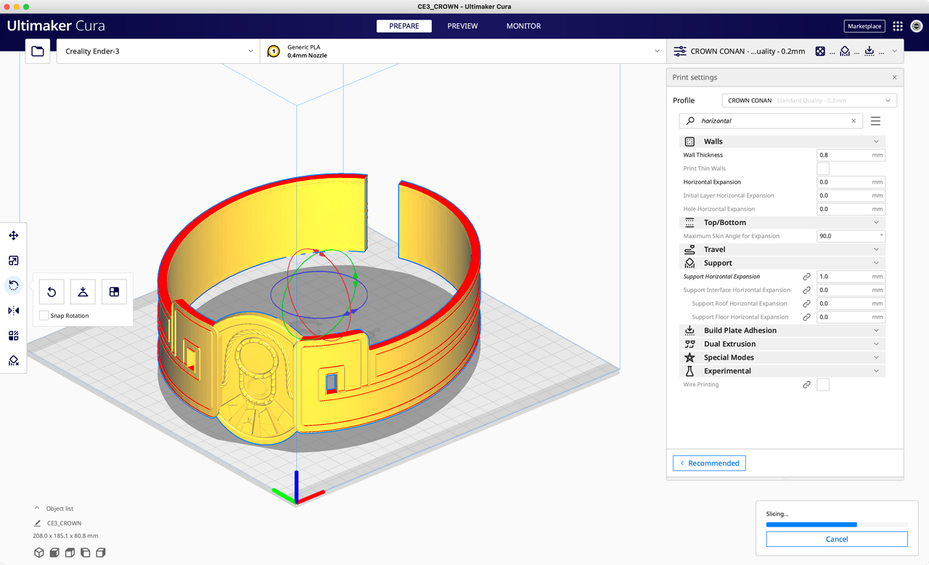The width and height of the screenshot is (929, 565).
Task: Focus the settings search field
Action: [772, 121]
